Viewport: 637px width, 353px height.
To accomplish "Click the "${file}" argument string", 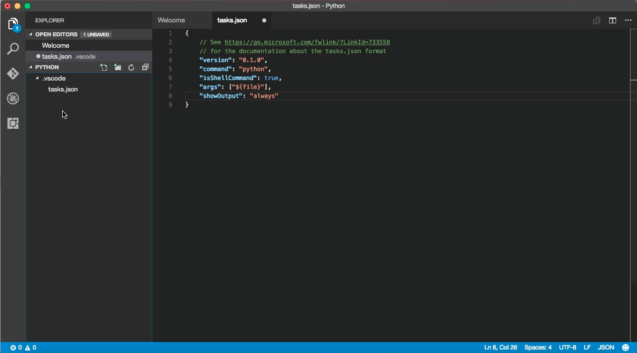I will (x=248, y=87).
